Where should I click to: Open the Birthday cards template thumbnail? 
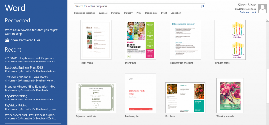pos(230,40)
